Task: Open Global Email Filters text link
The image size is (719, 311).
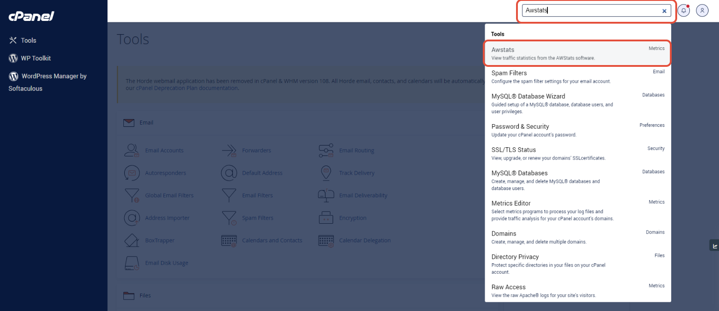Action: tap(169, 196)
